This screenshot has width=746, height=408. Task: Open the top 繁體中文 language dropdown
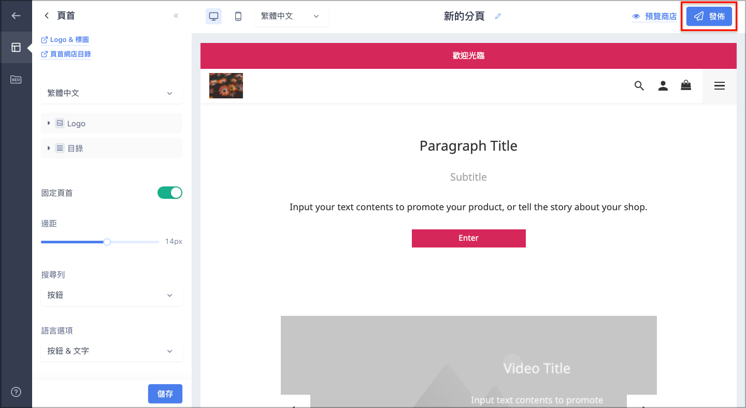(292, 16)
